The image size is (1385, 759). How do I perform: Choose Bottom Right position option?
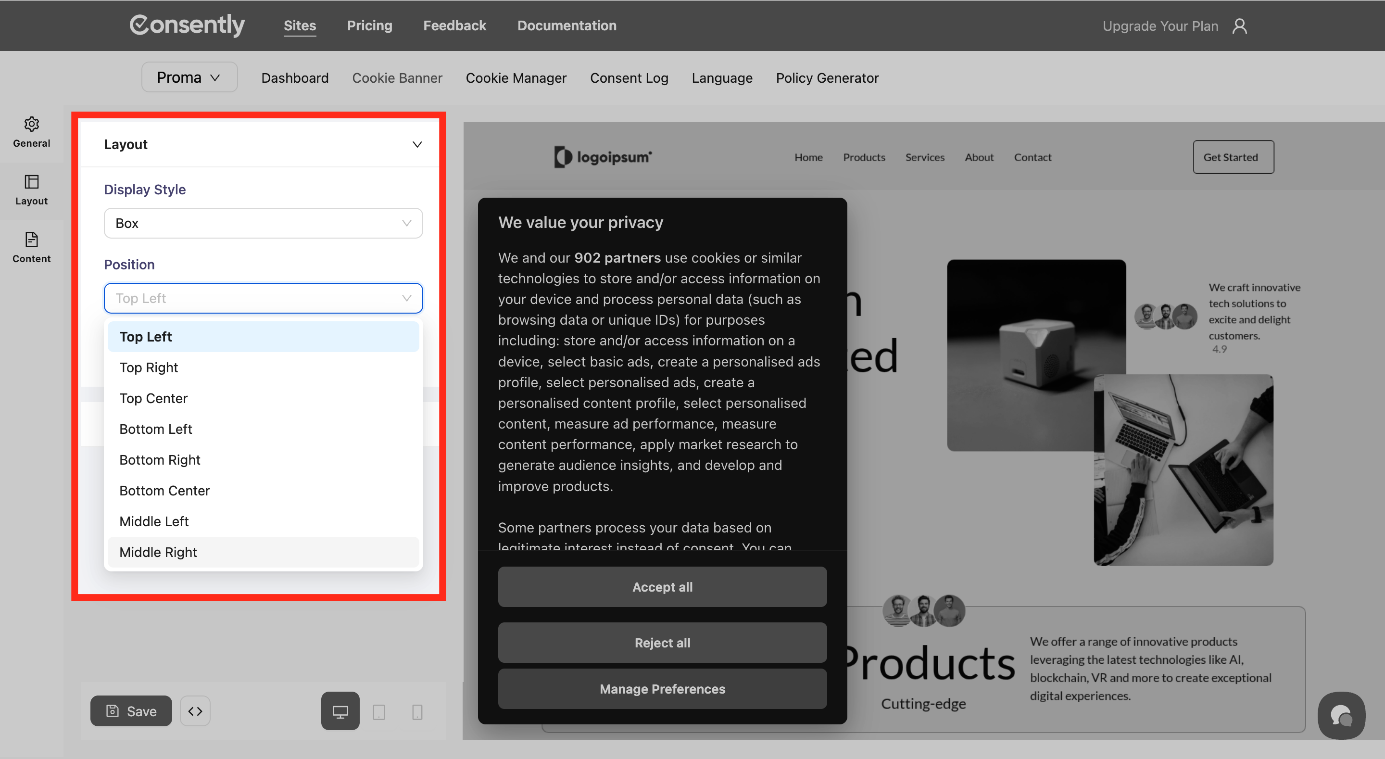160,460
